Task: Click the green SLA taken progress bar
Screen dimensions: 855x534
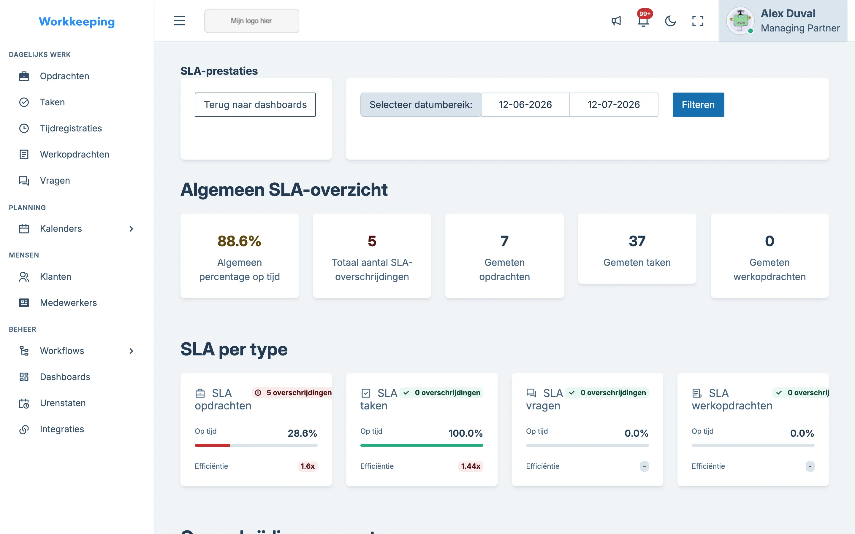Action: (422, 445)
